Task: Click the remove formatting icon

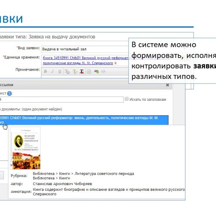Action: (82, 71)
